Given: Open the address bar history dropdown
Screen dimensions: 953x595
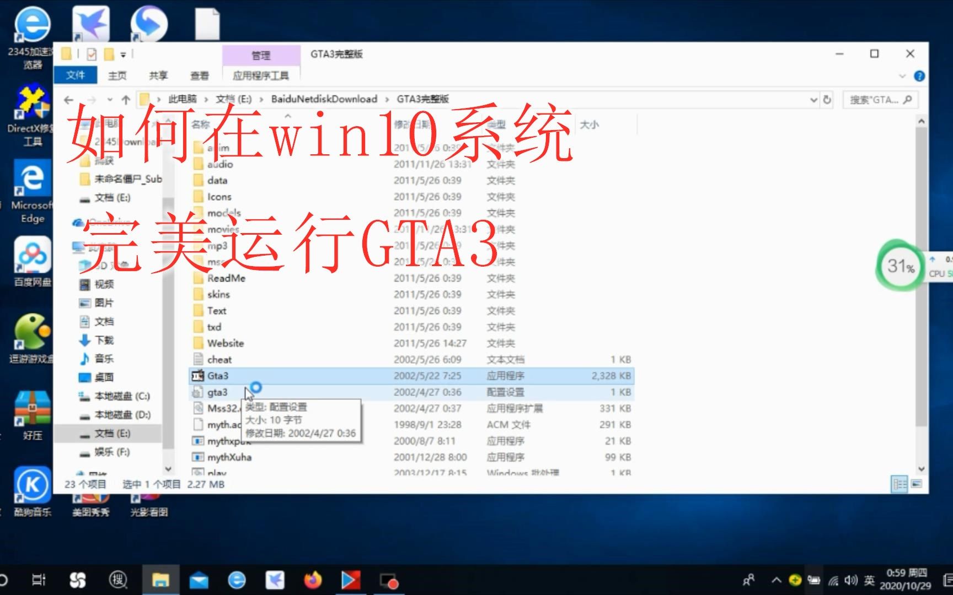Looking at the screenshot, I should [x=814, y=100].
